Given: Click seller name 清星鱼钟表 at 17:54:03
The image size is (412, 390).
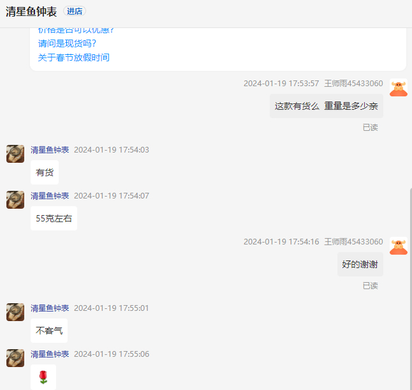Looking at the screenshot, I should (x=50, y=150).
